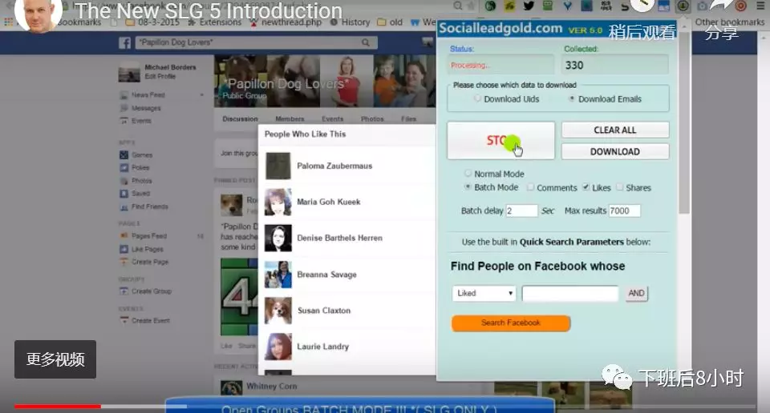Click the magnifier in Facebook search box
This screenshot has height=413, width=770.
tap(366, 42)
